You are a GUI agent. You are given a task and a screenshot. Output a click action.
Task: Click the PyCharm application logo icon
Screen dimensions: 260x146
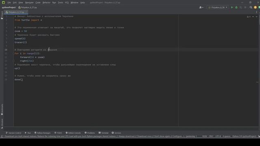[3, 2]
